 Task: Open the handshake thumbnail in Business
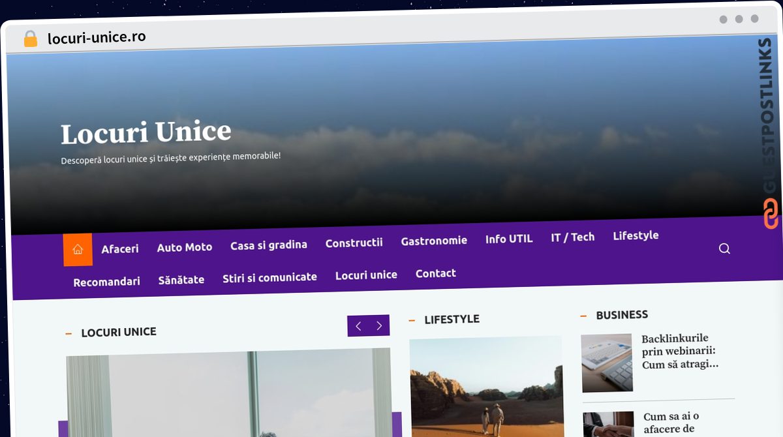pos(609,424)
